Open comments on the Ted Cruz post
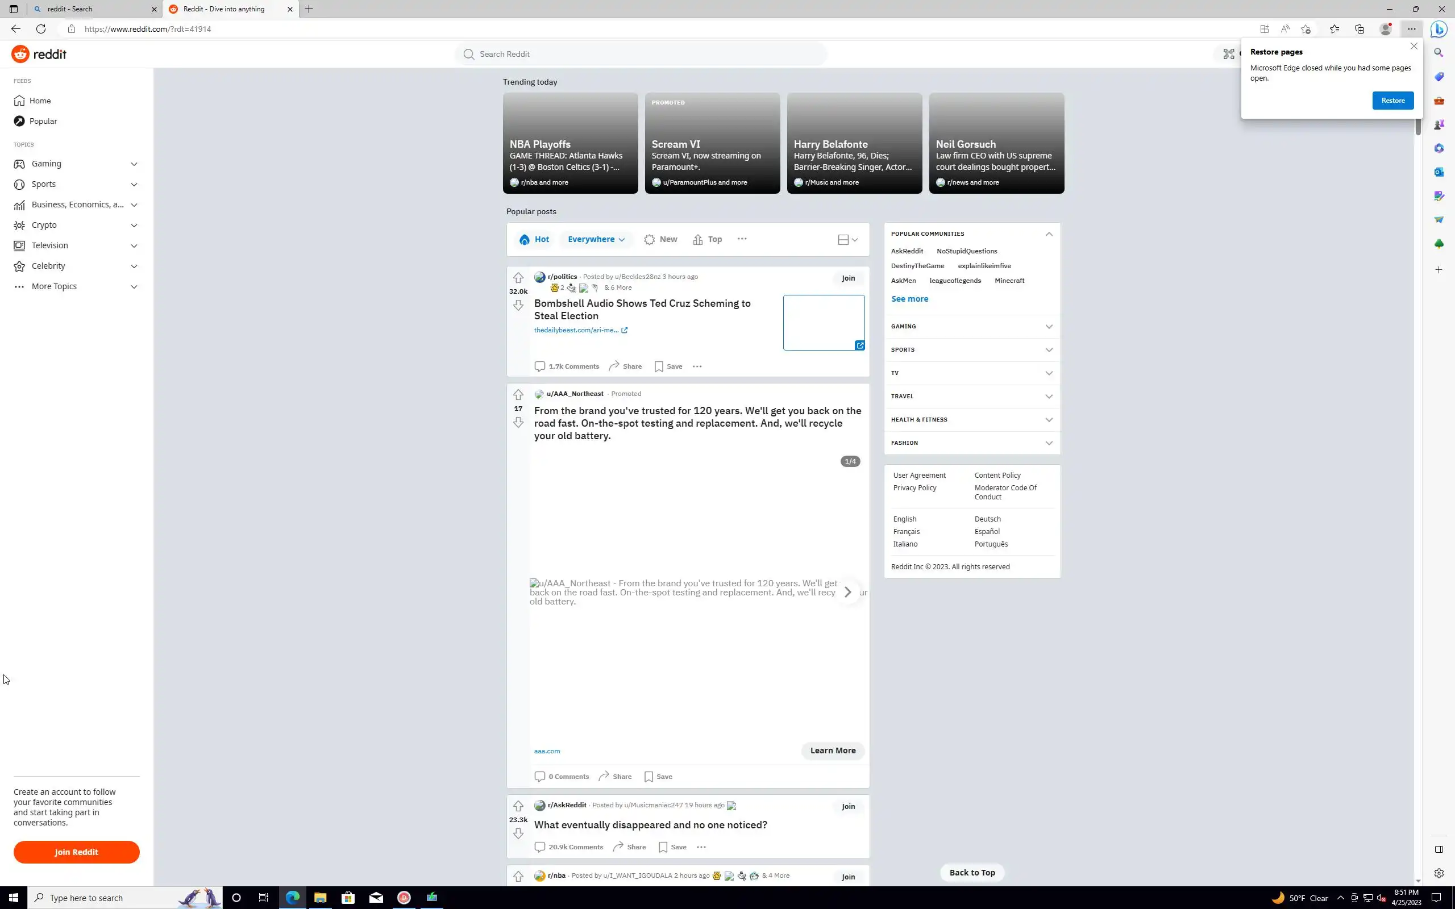This screenshot has height=909, width=1455. [566, 366]
